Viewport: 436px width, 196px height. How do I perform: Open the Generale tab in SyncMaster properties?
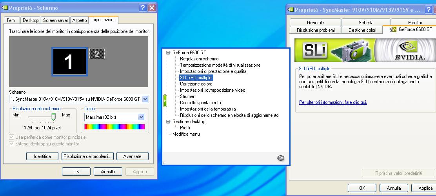click(315, 22)
